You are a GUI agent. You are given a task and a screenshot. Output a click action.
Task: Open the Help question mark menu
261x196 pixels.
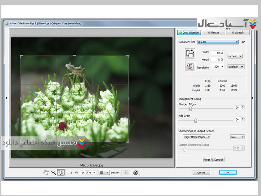point(136,172)
